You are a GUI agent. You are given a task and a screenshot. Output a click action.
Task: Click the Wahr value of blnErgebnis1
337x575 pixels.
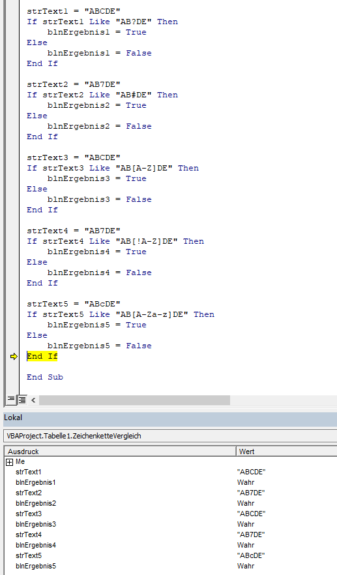point(246,482)
